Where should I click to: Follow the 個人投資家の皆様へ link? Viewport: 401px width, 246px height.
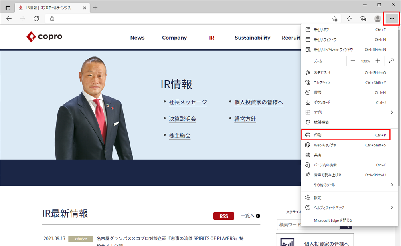(259, 102)
